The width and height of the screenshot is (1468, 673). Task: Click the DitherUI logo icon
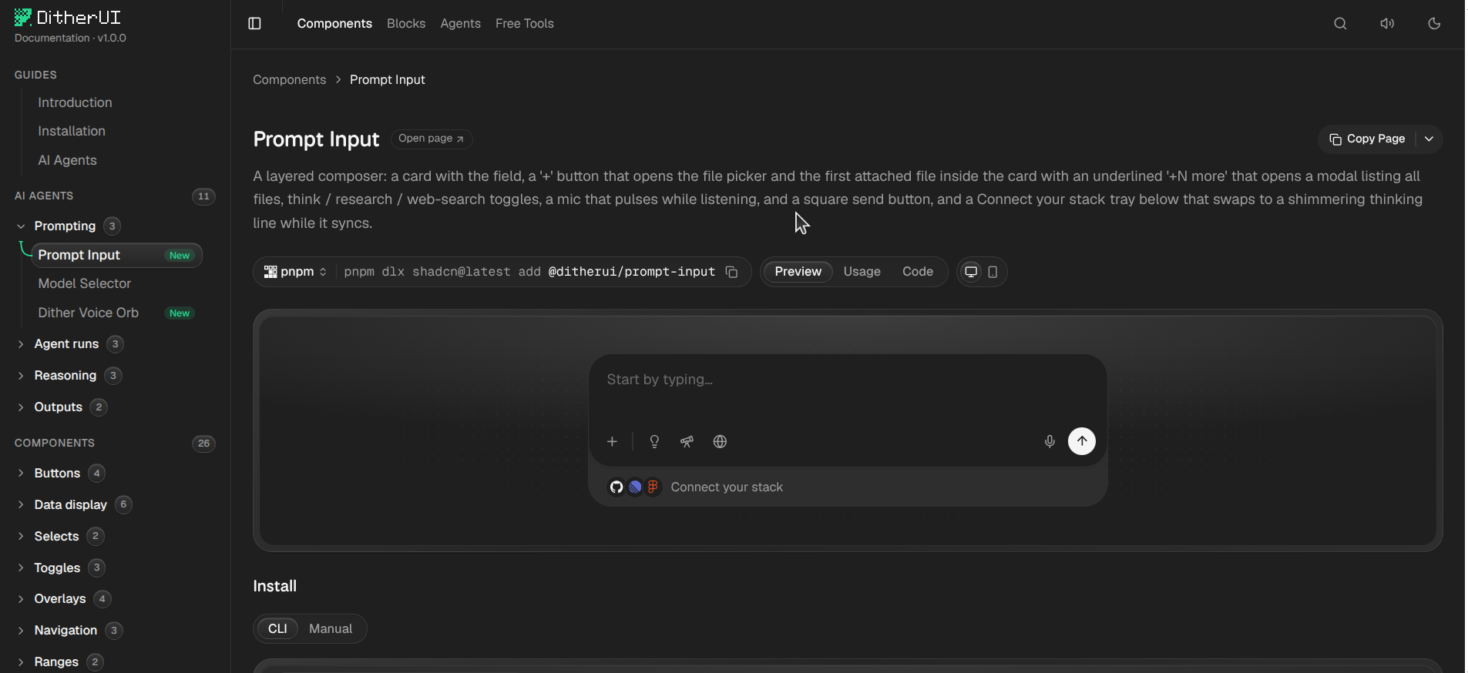point(23,17)
